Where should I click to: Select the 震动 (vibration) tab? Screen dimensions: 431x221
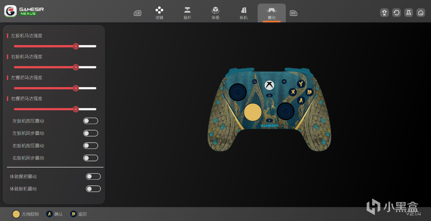pyautogui.click(x=272, y=13)
